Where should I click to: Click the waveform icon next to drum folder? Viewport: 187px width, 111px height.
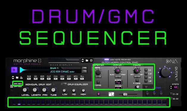(21, 78)
